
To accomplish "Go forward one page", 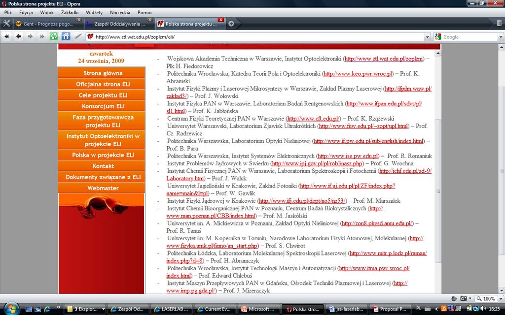I will tap(30, 36).
